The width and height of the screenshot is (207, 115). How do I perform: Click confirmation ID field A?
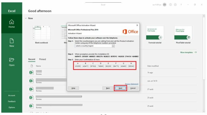tap(78, 66)
